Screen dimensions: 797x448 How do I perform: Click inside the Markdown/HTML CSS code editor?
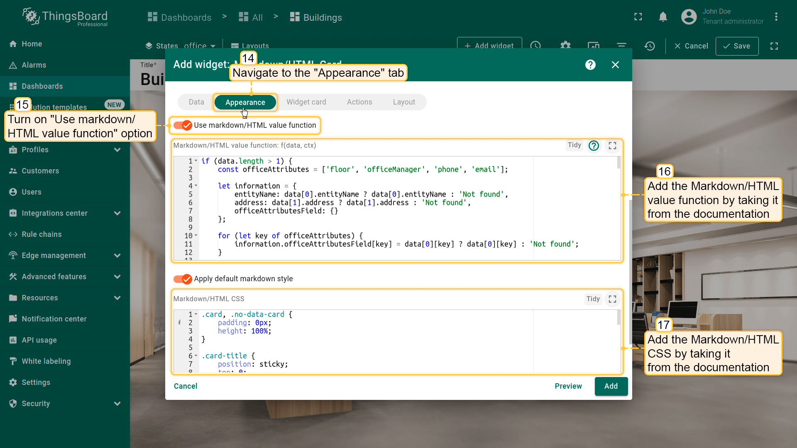(365, 340)
